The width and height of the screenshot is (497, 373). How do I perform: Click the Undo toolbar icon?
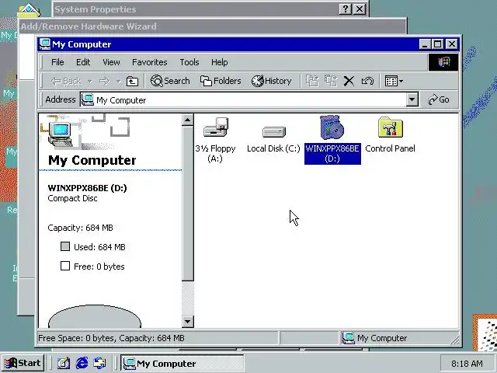click(x=367, y=81)
